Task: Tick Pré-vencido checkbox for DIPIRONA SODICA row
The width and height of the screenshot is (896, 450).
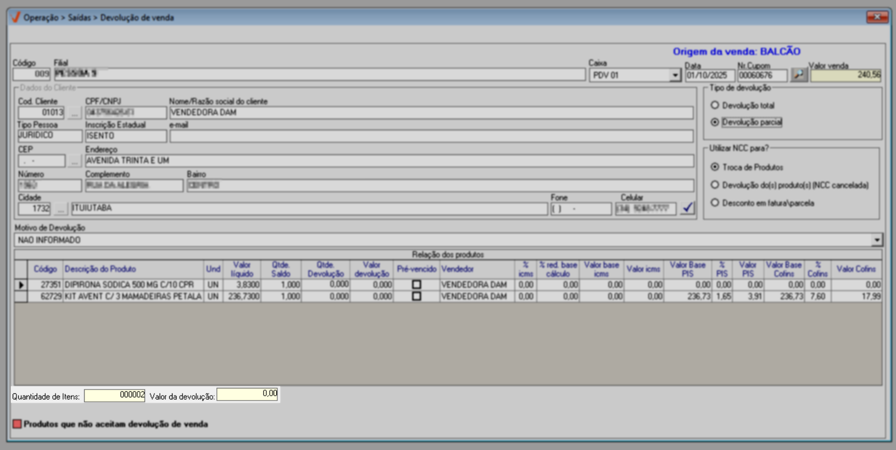Action: (x=416, y=285)
